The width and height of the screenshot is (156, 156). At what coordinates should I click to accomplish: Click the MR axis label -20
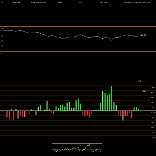coord(152,118)
